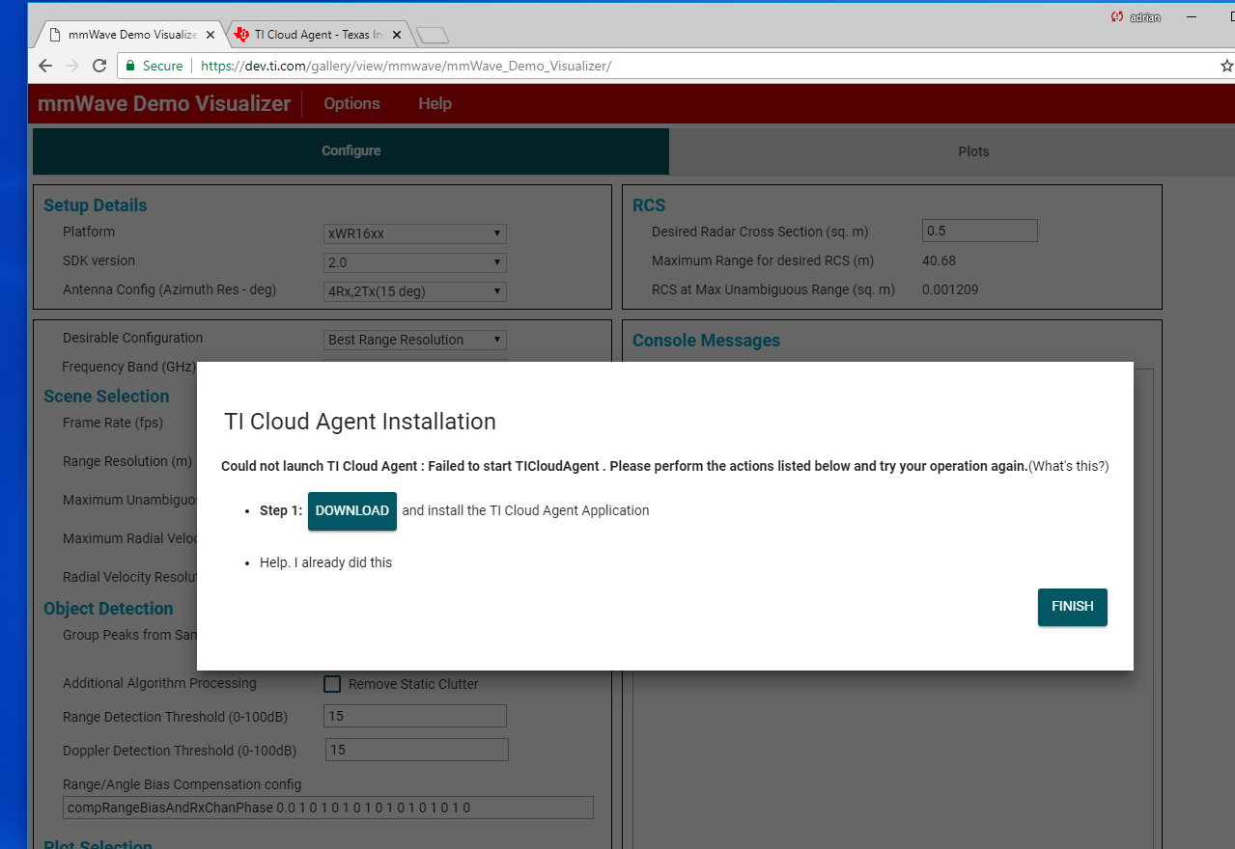Viewport: 1235px width, 849px height.
Task: Click the secure padlock icon
Action: click(x=129, y=66)
